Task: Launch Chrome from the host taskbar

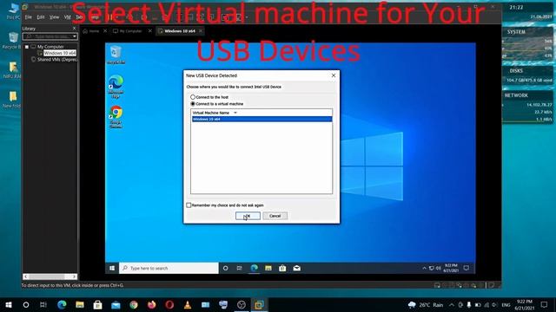Action: [134, 304]
